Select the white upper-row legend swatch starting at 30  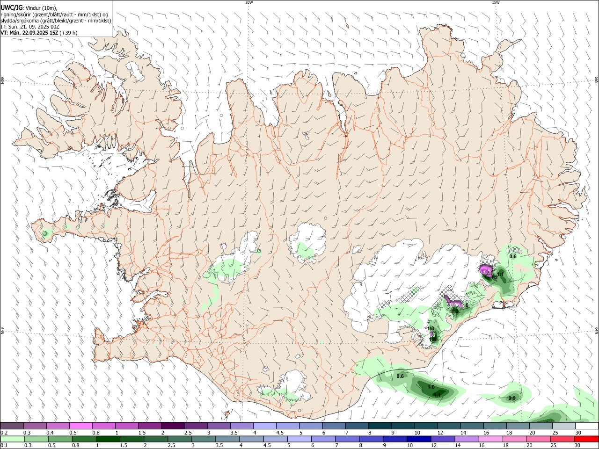tap(587, 426)
